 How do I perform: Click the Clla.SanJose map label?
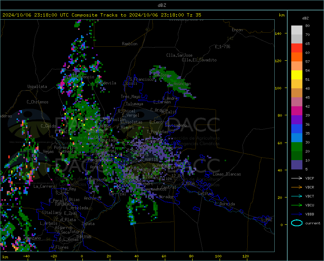[x=179, y=55]
